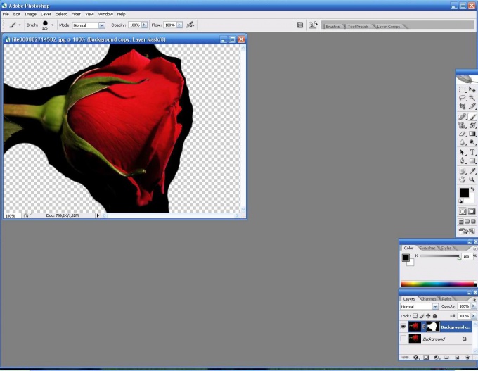
Task: Click the color spectrum ramp
Action: 437,283
